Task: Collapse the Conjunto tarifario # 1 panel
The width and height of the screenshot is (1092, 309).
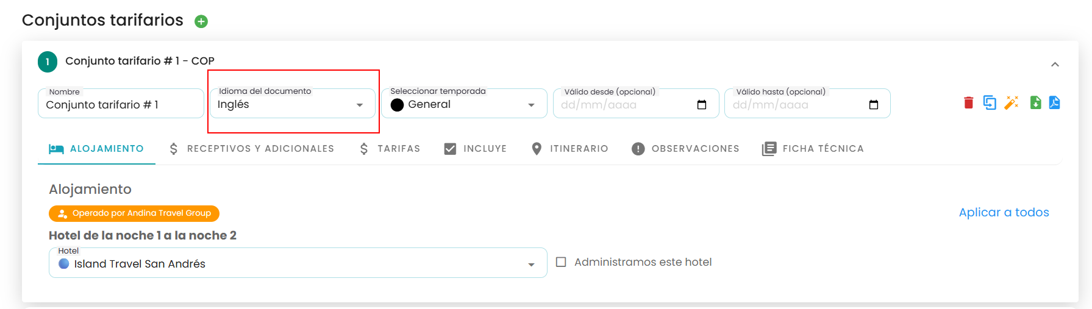Action: (x=1055, y=65)
